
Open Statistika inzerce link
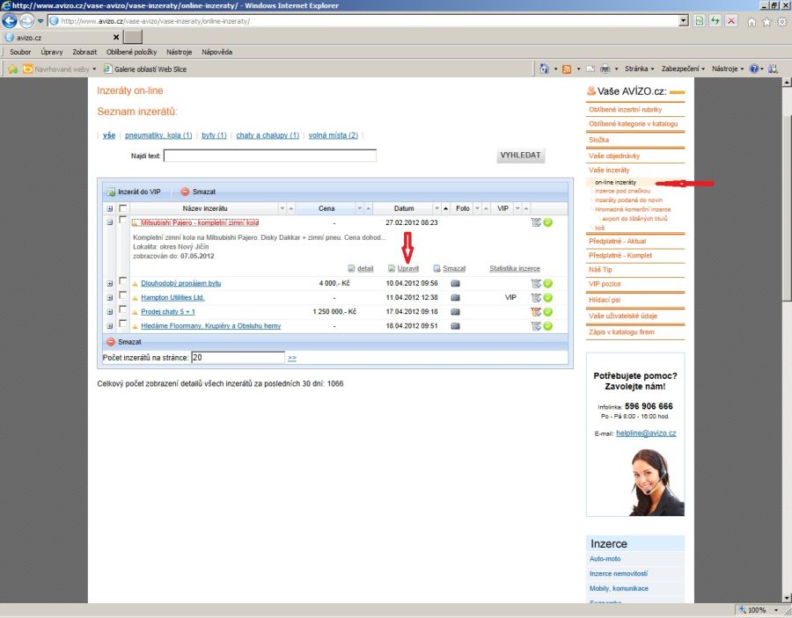tap(515, 268)
